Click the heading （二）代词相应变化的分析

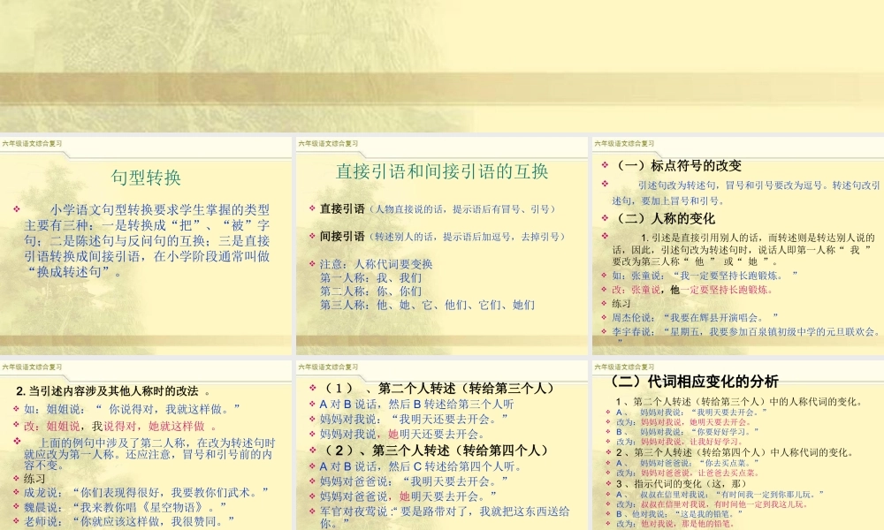(x=694, y=382)
